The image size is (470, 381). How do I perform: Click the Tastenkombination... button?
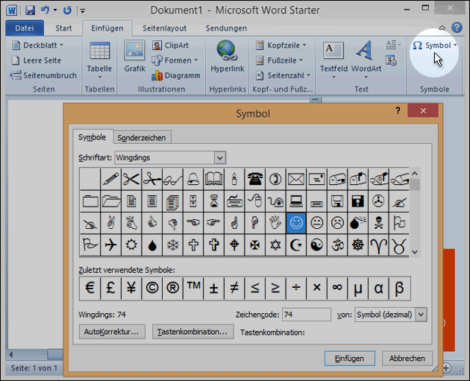click(x=192, y=332)
